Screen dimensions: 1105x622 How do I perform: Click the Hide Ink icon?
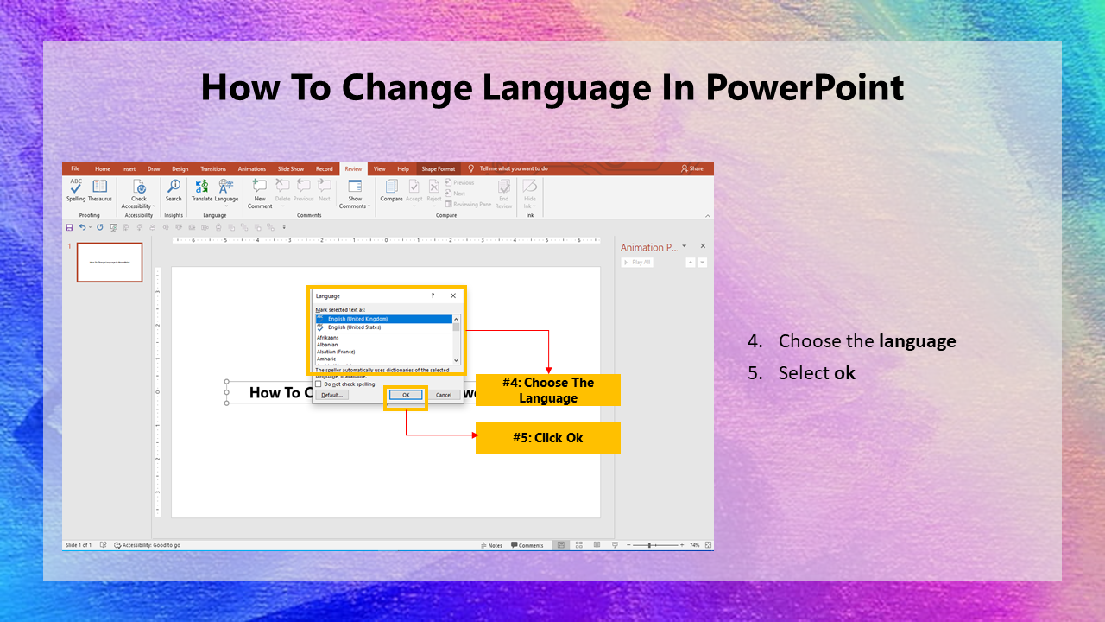(x=530, y=186)
